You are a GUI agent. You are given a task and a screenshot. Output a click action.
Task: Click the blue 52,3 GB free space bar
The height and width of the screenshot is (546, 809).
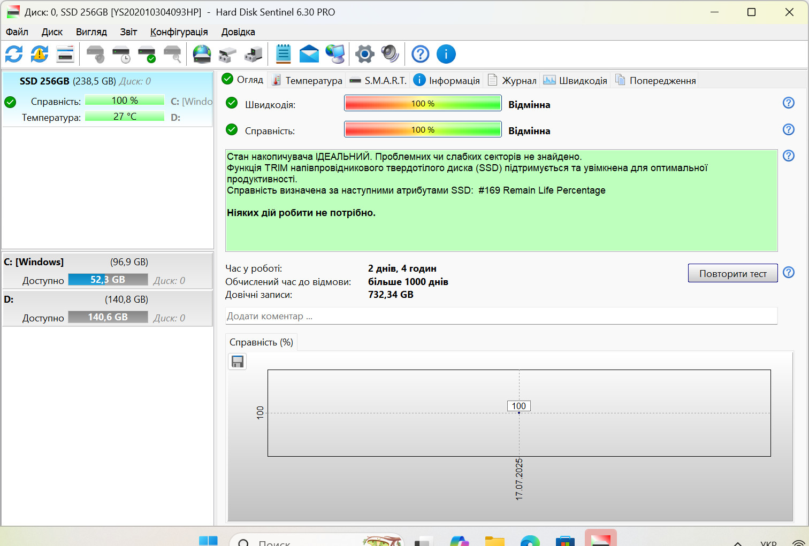pos(108,280)
